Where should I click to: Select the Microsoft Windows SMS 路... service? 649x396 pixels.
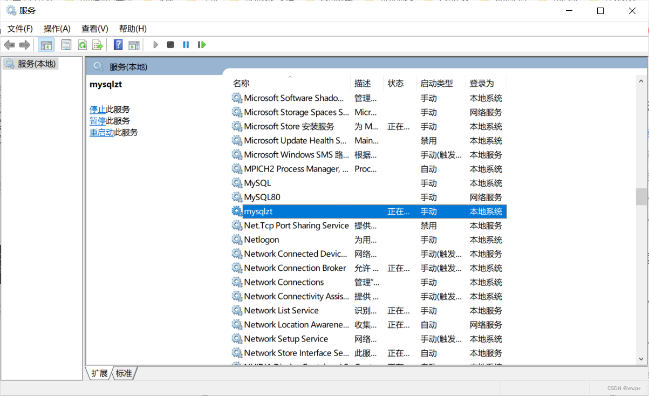point(368,154)
